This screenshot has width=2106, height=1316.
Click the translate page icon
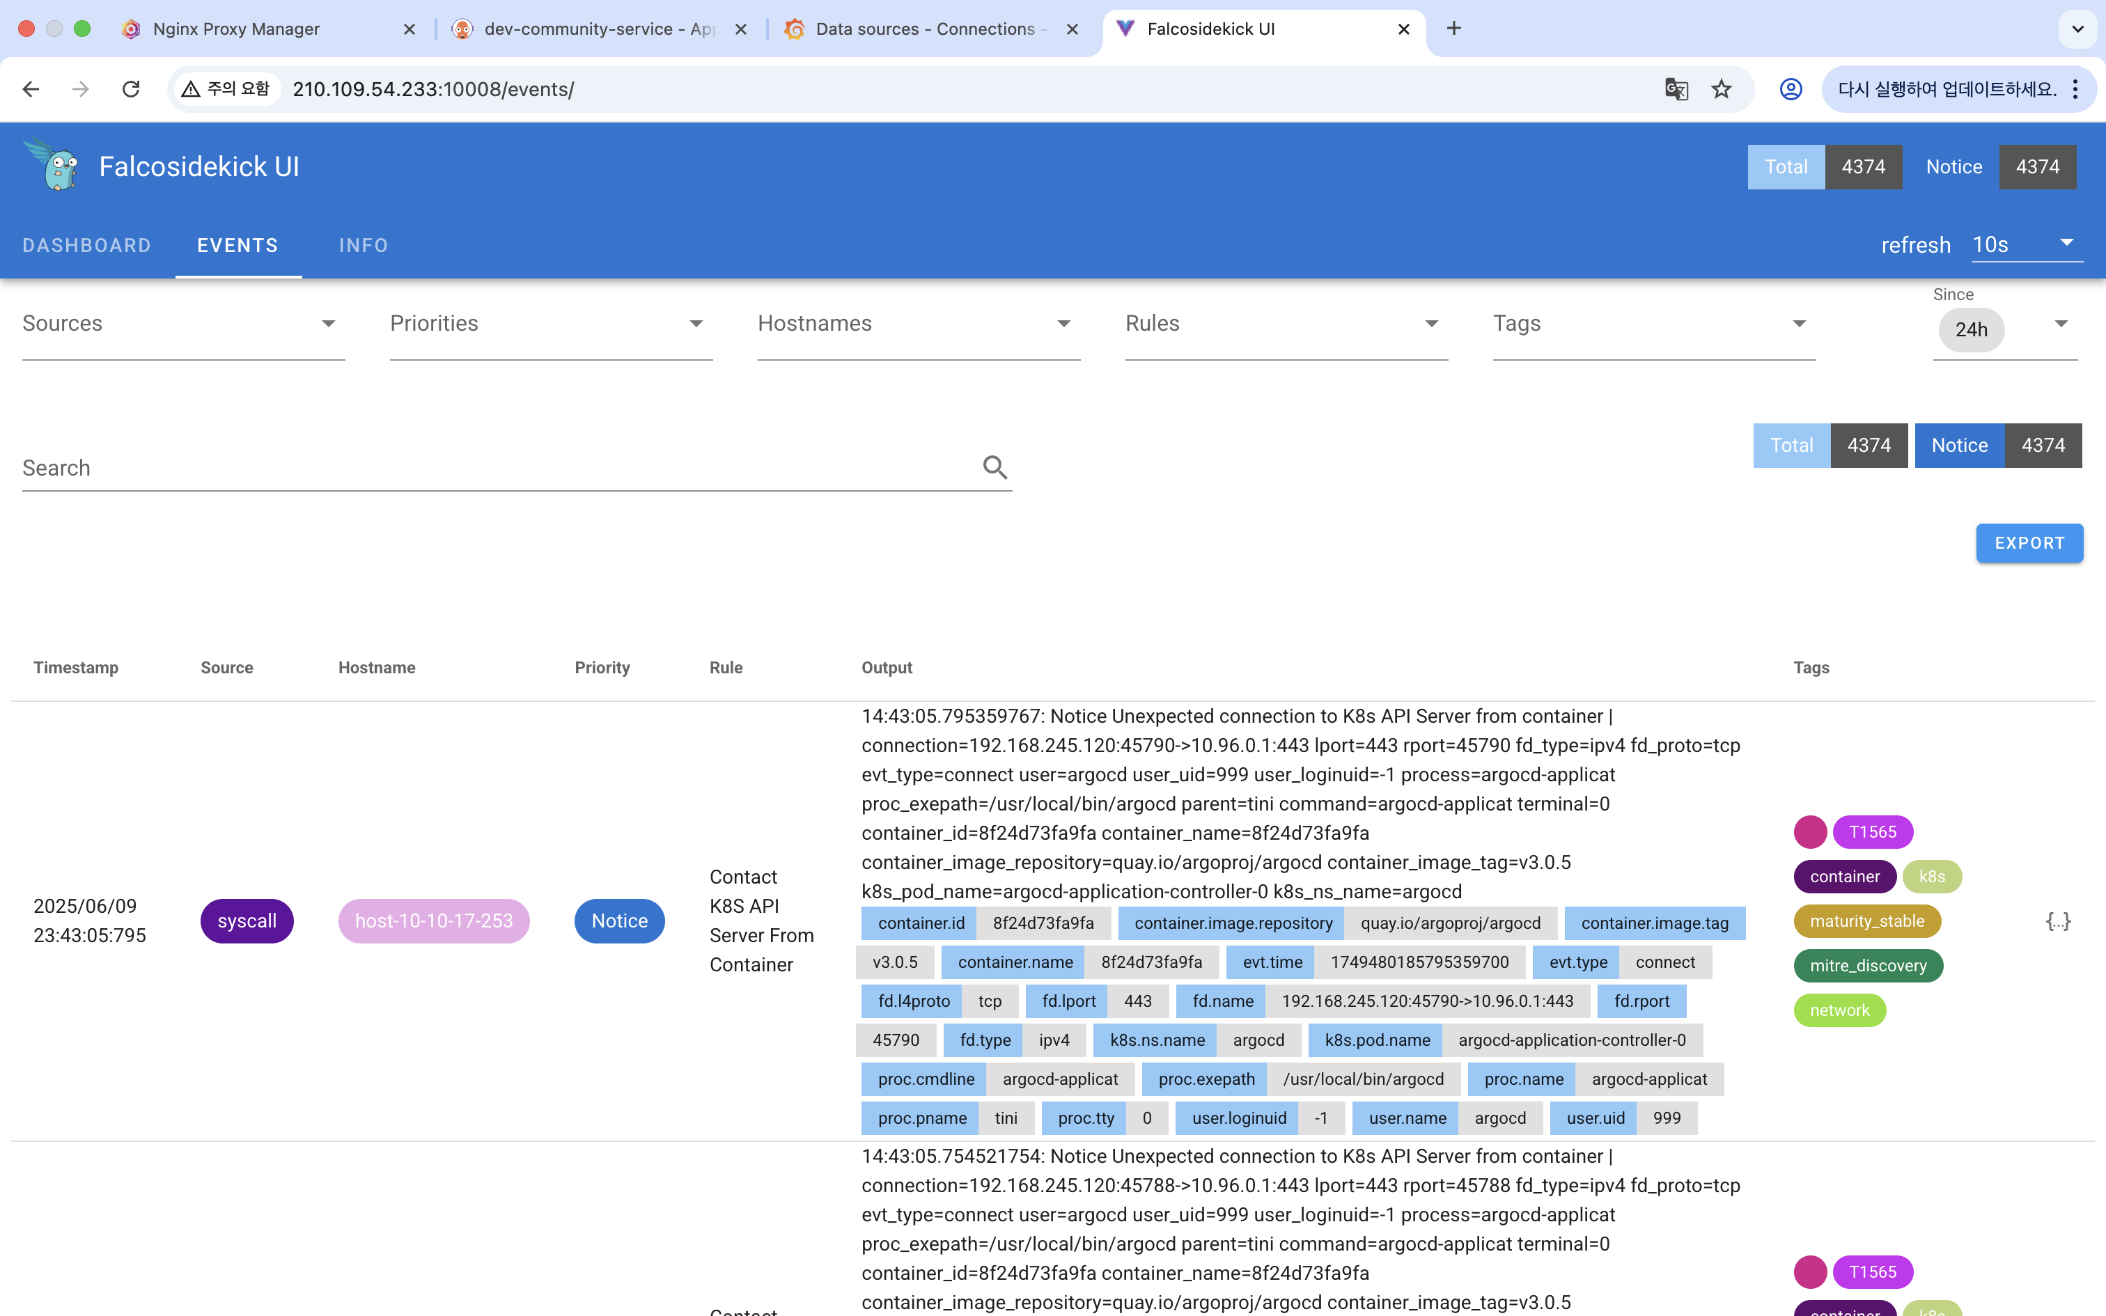point(1676,89)
